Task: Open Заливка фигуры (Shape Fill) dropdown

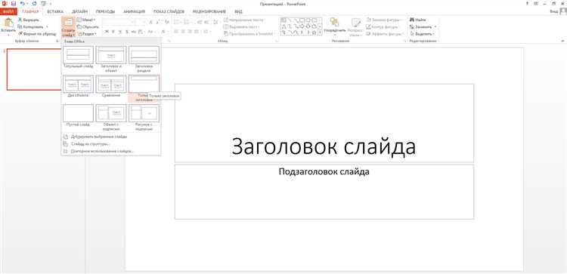Action: click(x=384, y=20)
